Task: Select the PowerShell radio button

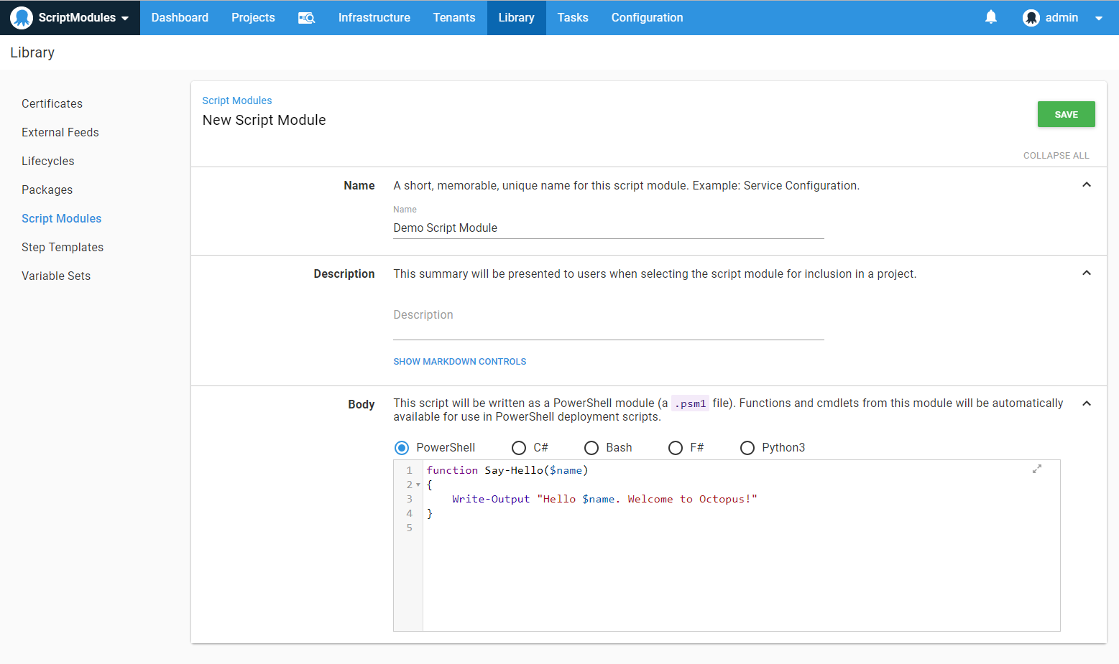Action: [402, 448]
